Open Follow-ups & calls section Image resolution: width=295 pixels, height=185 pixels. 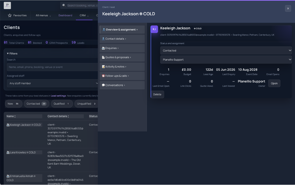122,76
